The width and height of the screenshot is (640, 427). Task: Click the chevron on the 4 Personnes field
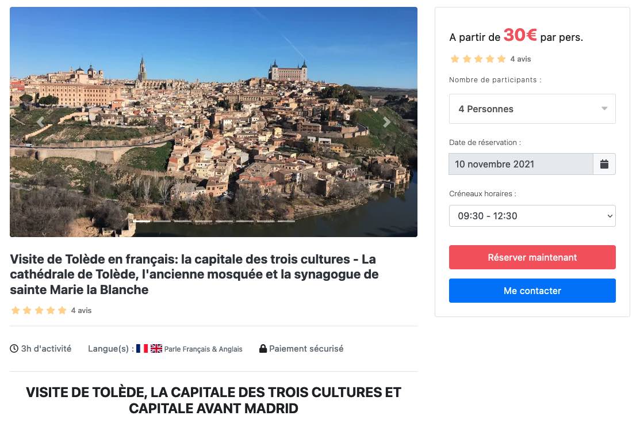[604, 109]
